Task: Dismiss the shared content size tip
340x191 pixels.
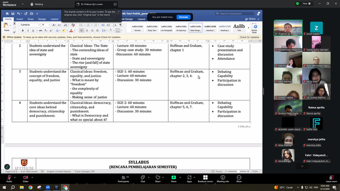Action: tap(118, 12)
